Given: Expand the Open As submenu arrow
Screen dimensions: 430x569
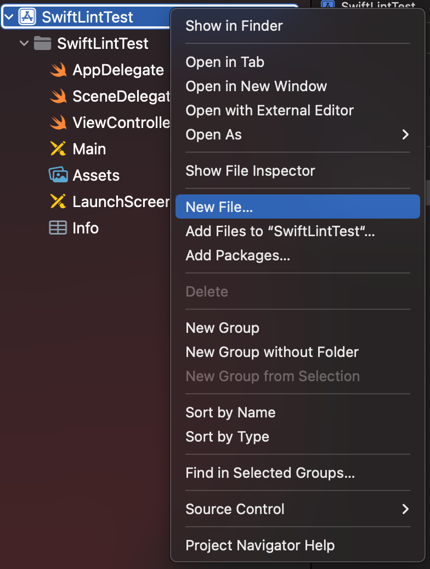Looking at the screenshot, I should click(405, 135).
